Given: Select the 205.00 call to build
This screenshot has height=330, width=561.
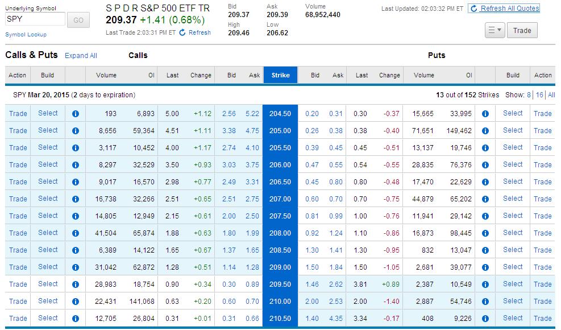Looking at the screenshot, I should [48, 130].
